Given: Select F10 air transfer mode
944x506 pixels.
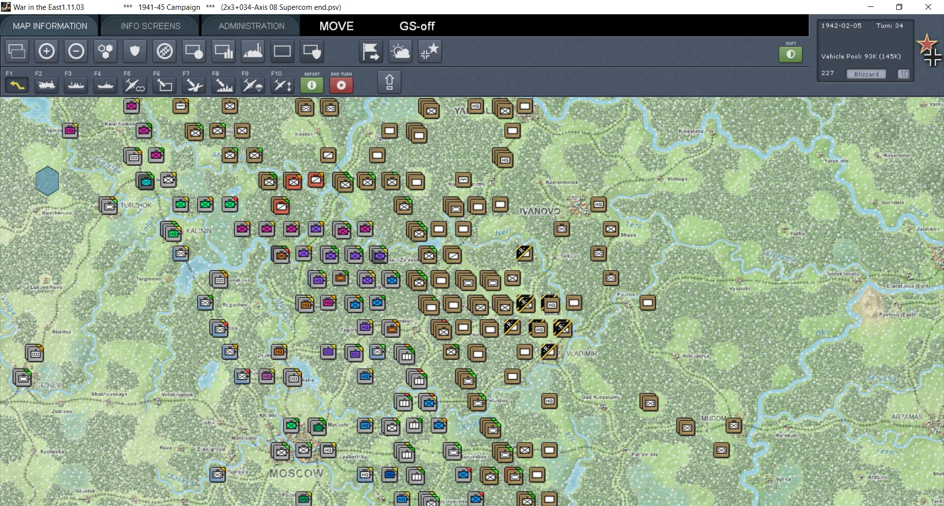Looking at the screenshot, I should point(283,85).
